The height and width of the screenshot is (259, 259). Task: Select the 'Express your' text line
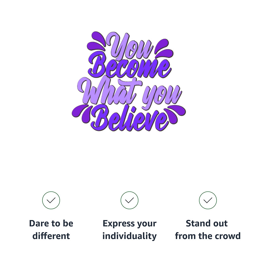(x=129, y=224)
